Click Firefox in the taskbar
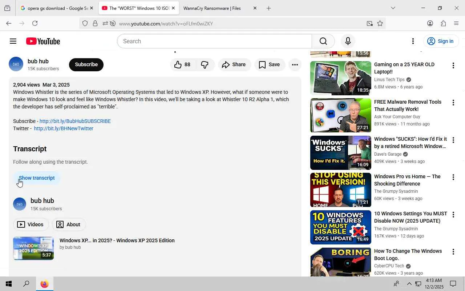The height and width of the screenshot is (291, 465). pos(44,284)
